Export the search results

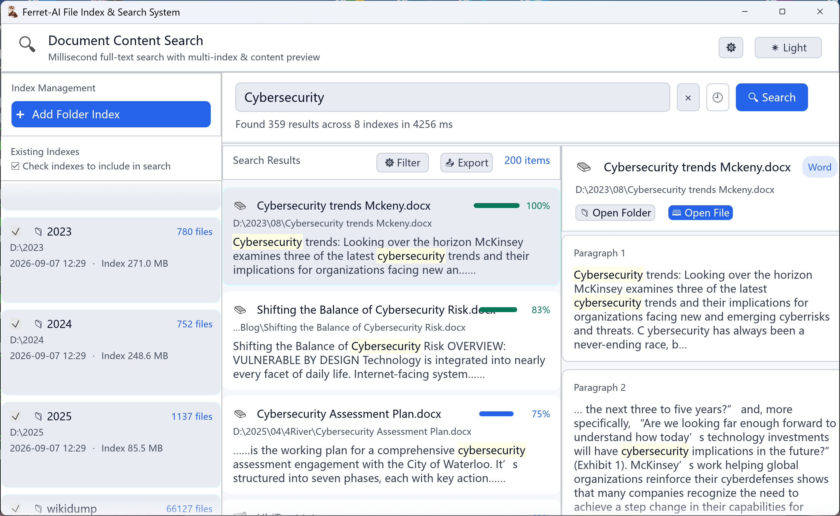click(467, 162)
